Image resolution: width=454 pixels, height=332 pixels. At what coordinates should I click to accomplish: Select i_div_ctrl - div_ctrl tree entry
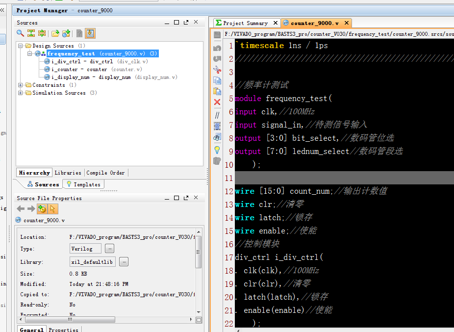tap(100, 61)
